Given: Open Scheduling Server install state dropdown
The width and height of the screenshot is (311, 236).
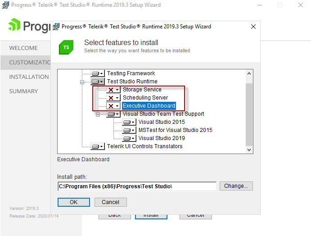Looking at the screenshot, I should [113, 98].
